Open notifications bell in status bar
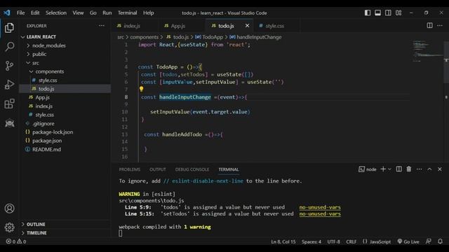The image size is (449, 252). (440, 241)
